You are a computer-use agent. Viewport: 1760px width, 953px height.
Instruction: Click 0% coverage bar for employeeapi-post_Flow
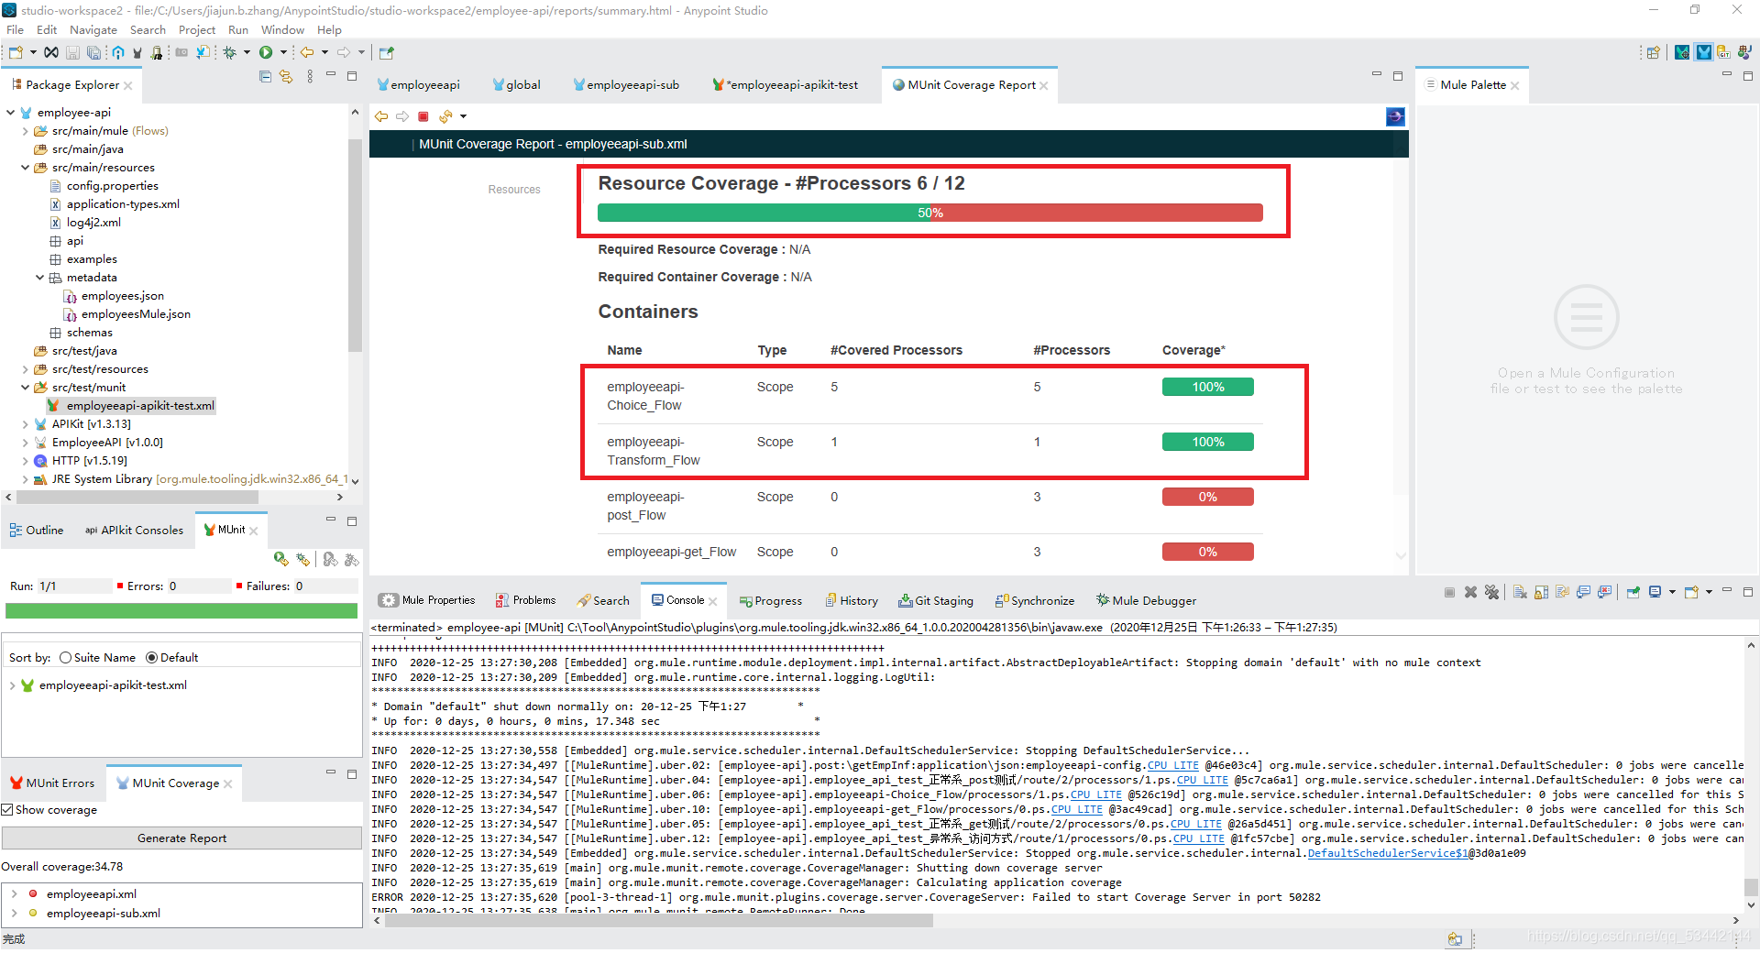[1208, 498]
